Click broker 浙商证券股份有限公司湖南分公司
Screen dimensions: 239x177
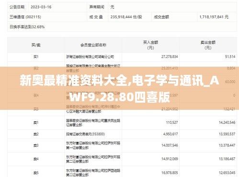[90, 57]
